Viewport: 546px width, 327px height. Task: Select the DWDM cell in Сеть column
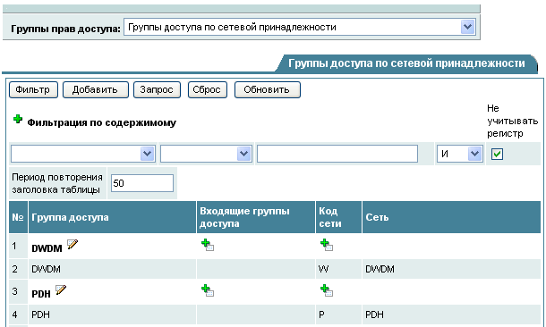451,269
